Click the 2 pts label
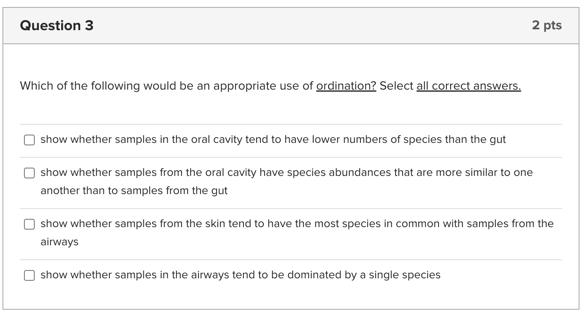Image resolution: width=584 pixels, height=313 pixels. click(547, 25)
